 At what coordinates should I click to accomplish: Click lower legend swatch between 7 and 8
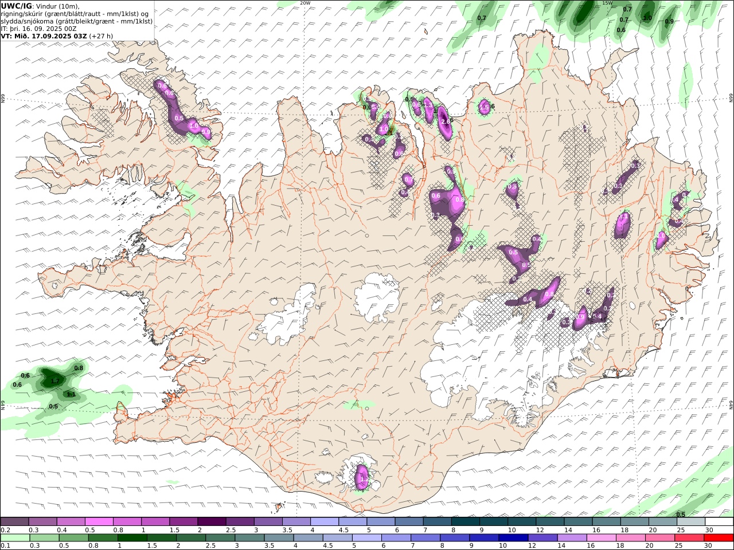(x=426, y=538)
